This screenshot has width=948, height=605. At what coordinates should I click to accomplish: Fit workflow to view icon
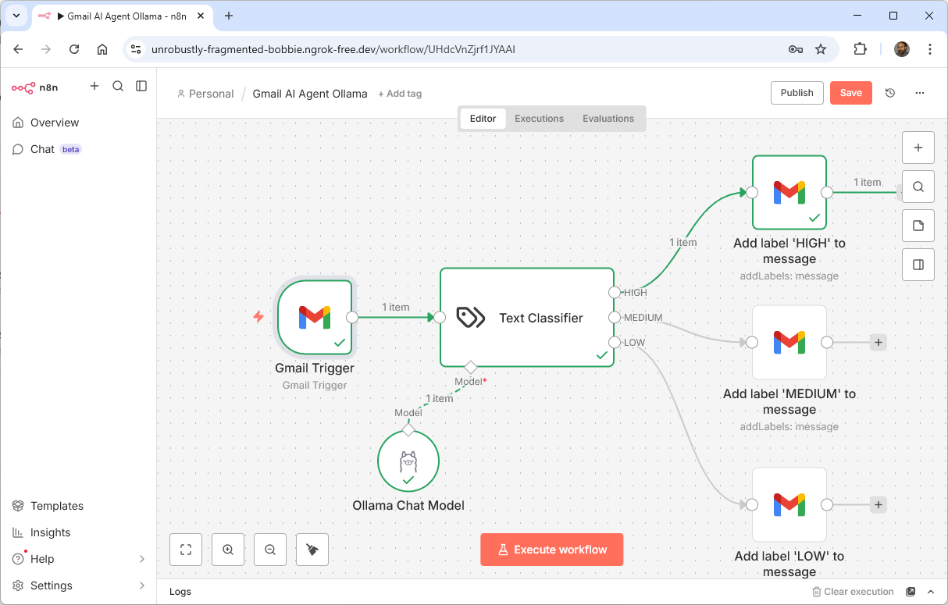click(186, 550)
